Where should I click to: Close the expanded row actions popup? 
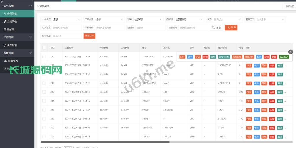(291, 52)
